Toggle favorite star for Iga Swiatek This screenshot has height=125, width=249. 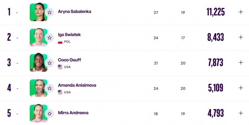point(49,38)
